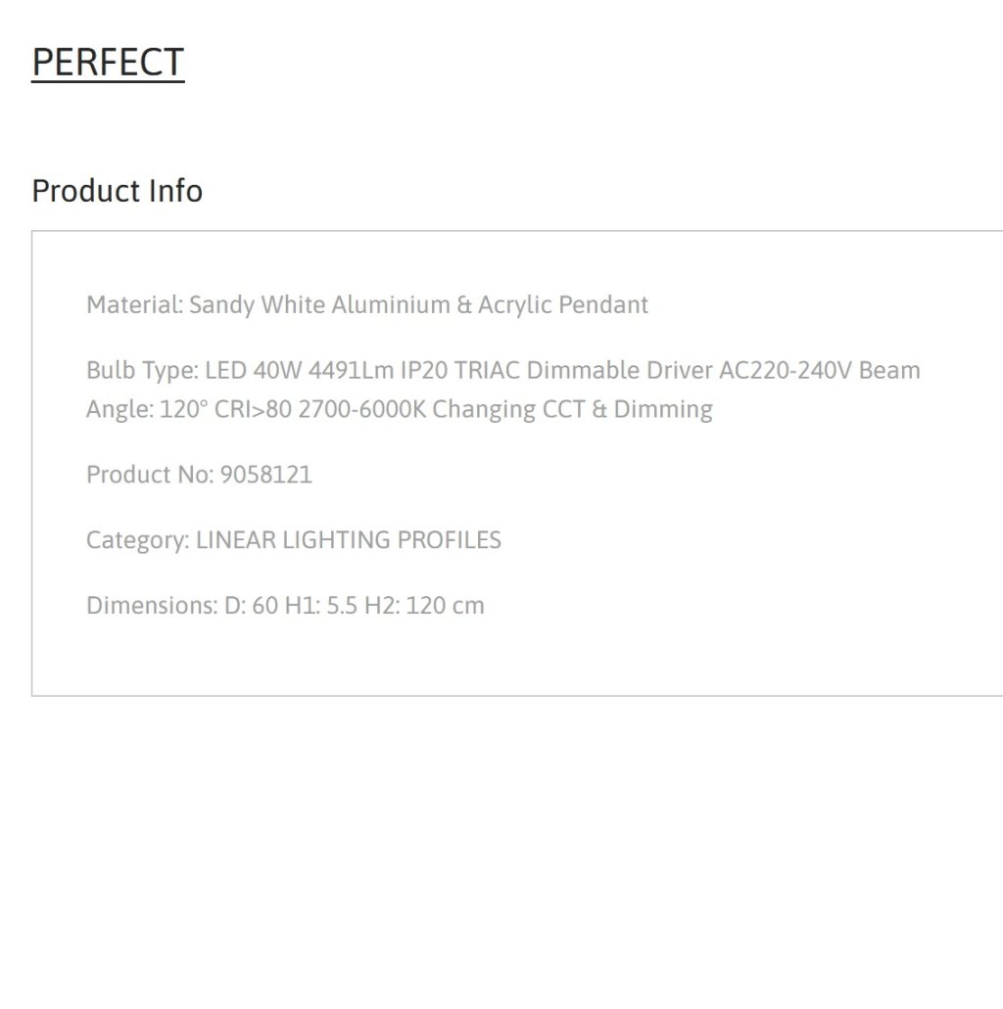Click the AC220-240V voltage value

[786, 370]
